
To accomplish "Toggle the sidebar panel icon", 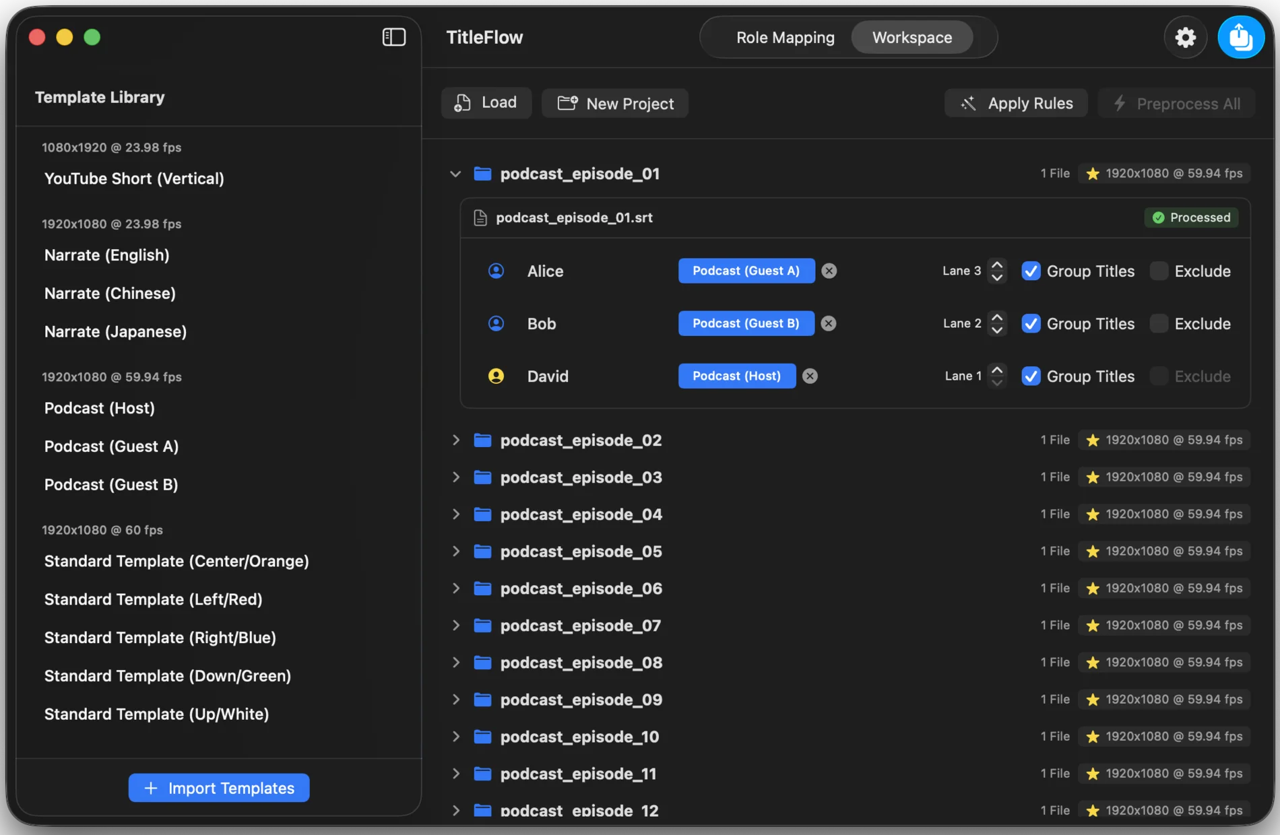I will [394, 37].
